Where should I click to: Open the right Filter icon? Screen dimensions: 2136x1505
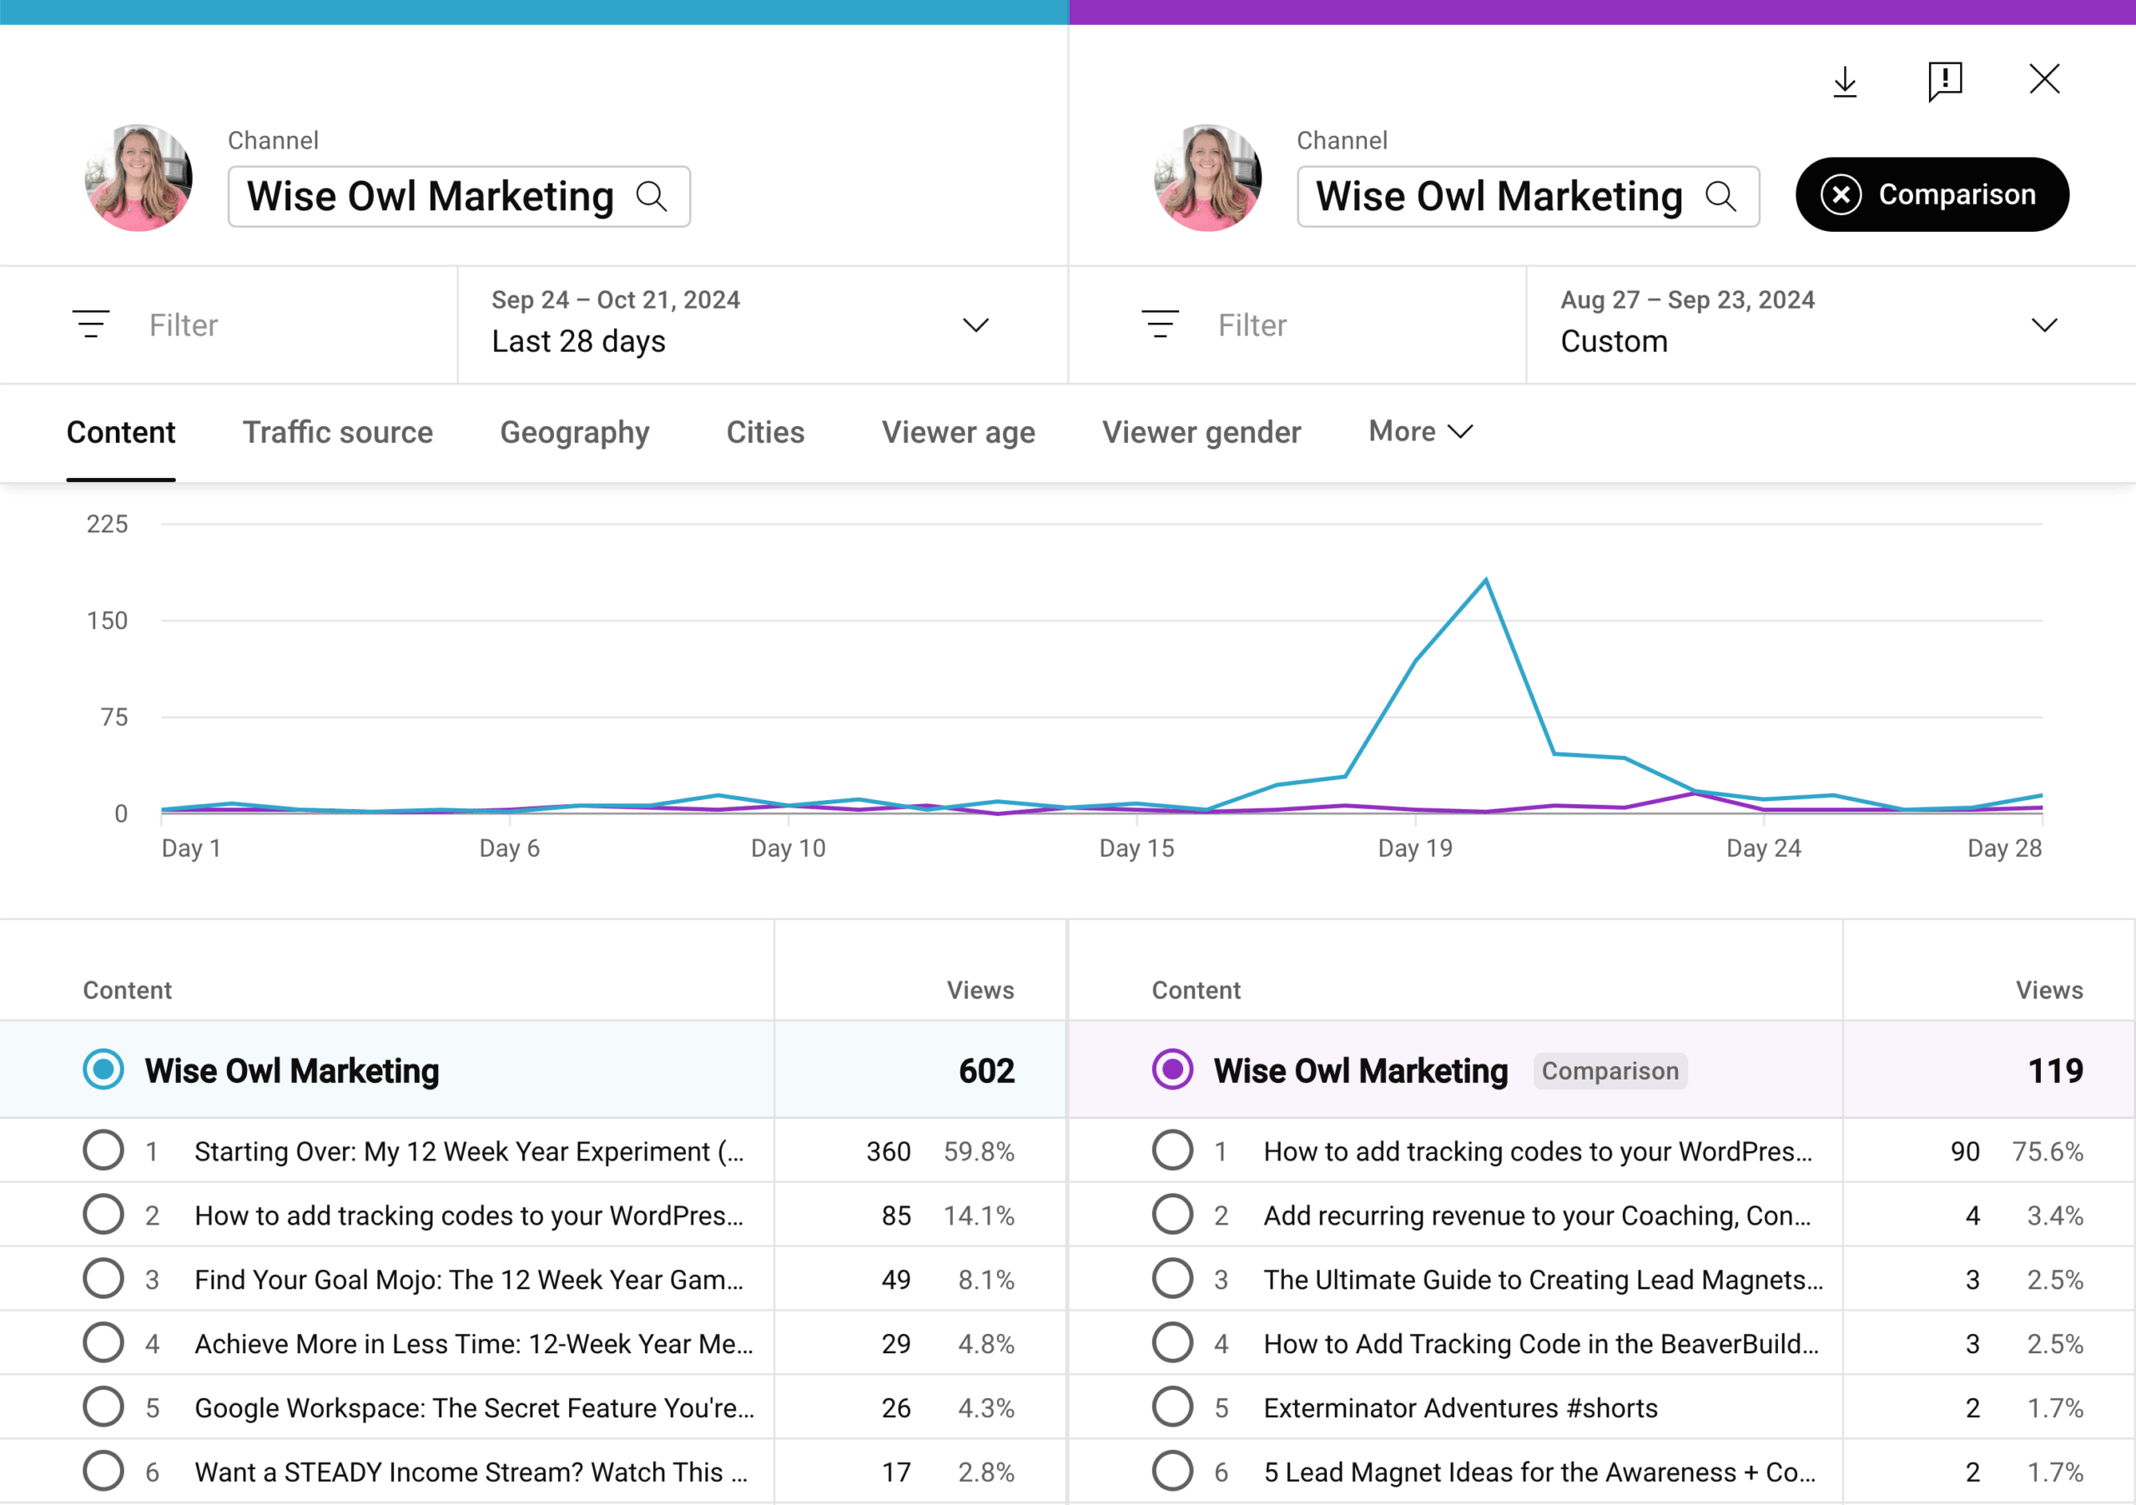pyautogui.click(x=1160, y=325)
